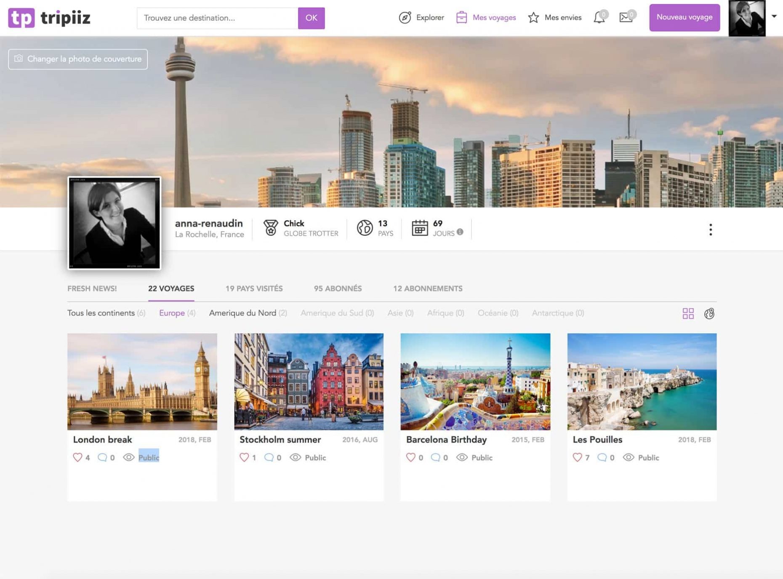Screen dimensions: 783x579
Task: Open the Mes envies link text
Action: click(563, 18)
